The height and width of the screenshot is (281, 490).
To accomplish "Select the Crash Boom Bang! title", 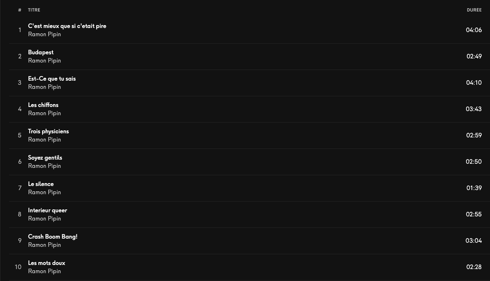I will pos(53,237).
